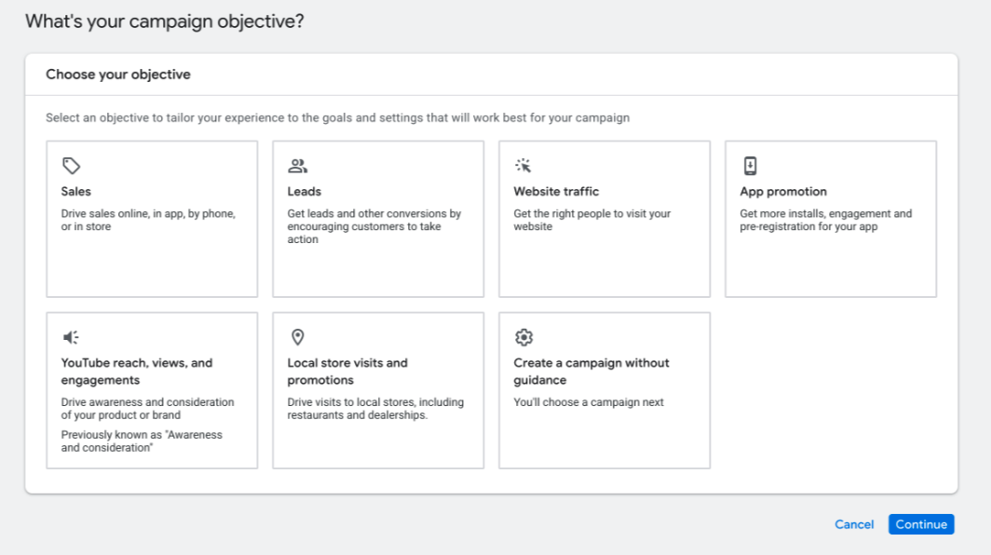This screenshot has height=555, width=991.
Task: Select YouTube reach, views, and engagements title
Action: click(137, 371)
